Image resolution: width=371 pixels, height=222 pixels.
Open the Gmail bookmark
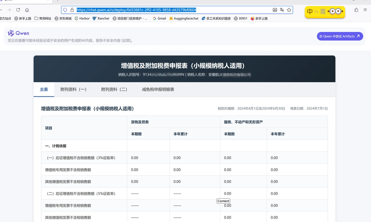(159, 18)
